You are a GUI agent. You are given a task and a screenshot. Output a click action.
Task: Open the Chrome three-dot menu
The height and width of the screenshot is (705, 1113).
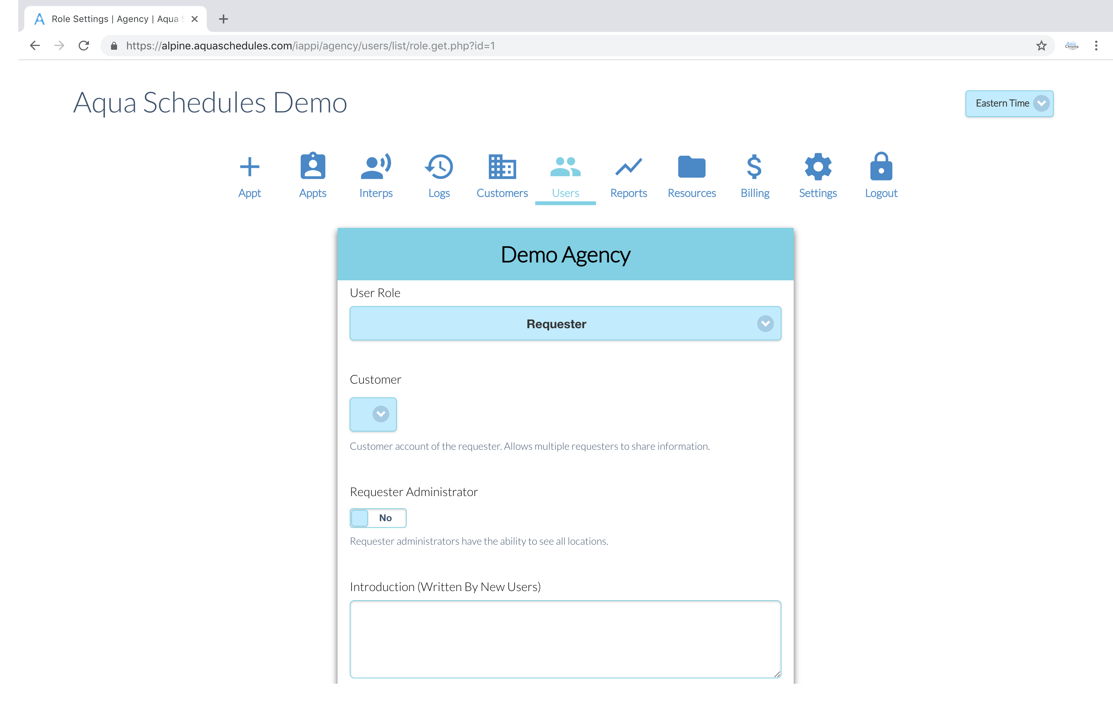click(1096, 45)
